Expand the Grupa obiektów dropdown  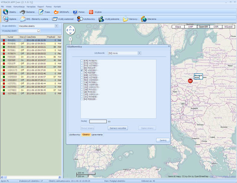pyautogui.click(x=56, y=26)
